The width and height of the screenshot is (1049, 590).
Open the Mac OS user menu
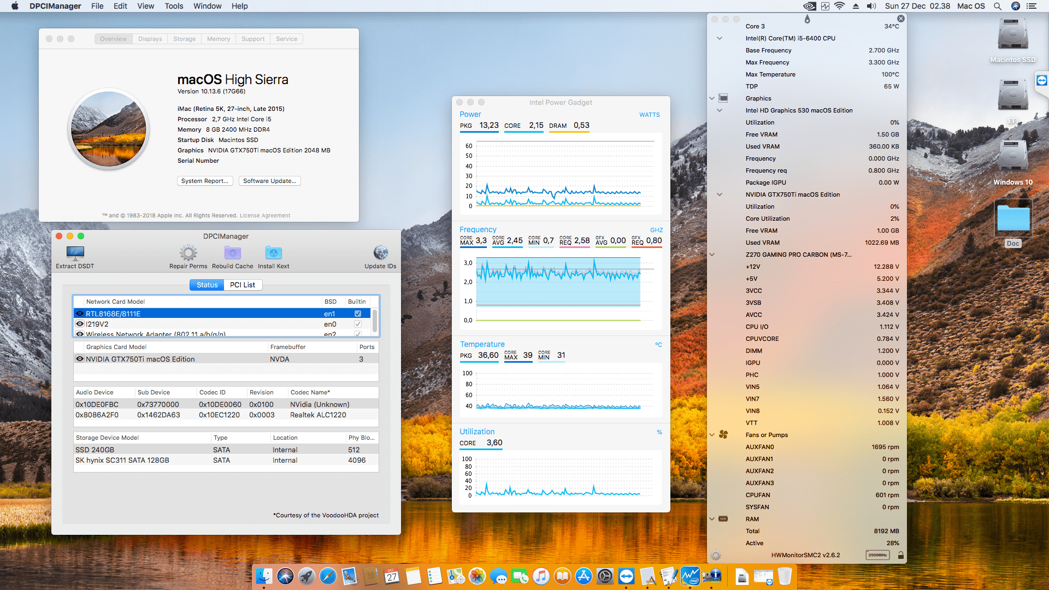[971, 6]
